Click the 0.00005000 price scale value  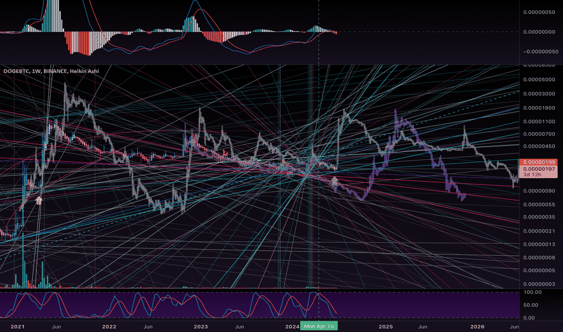click(x=539, y=80)
